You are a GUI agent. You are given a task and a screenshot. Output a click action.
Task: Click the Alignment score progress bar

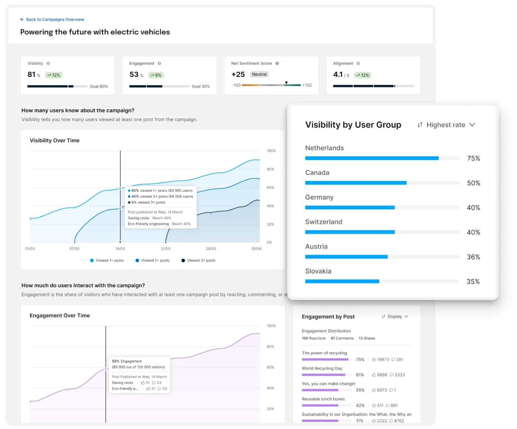click(x=373, y=86)
